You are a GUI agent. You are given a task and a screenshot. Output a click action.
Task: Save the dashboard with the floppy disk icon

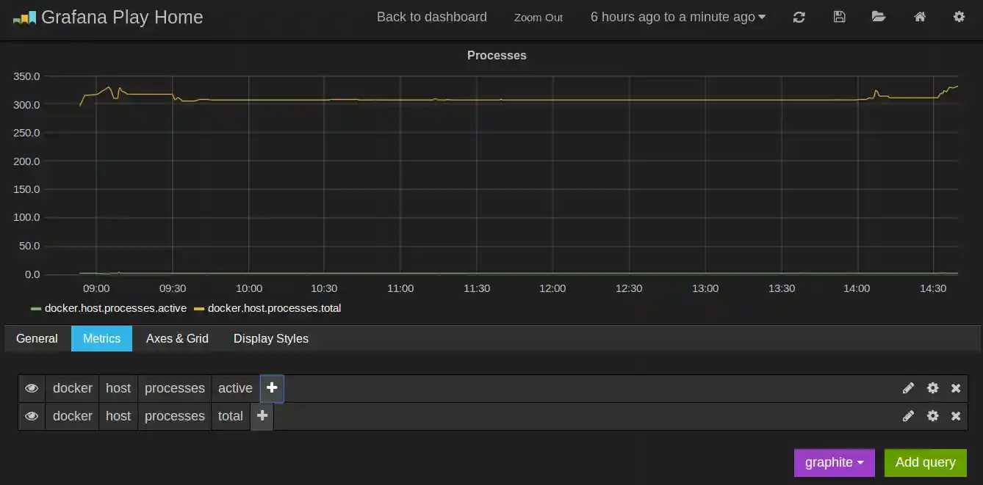(x=839, y=17)
